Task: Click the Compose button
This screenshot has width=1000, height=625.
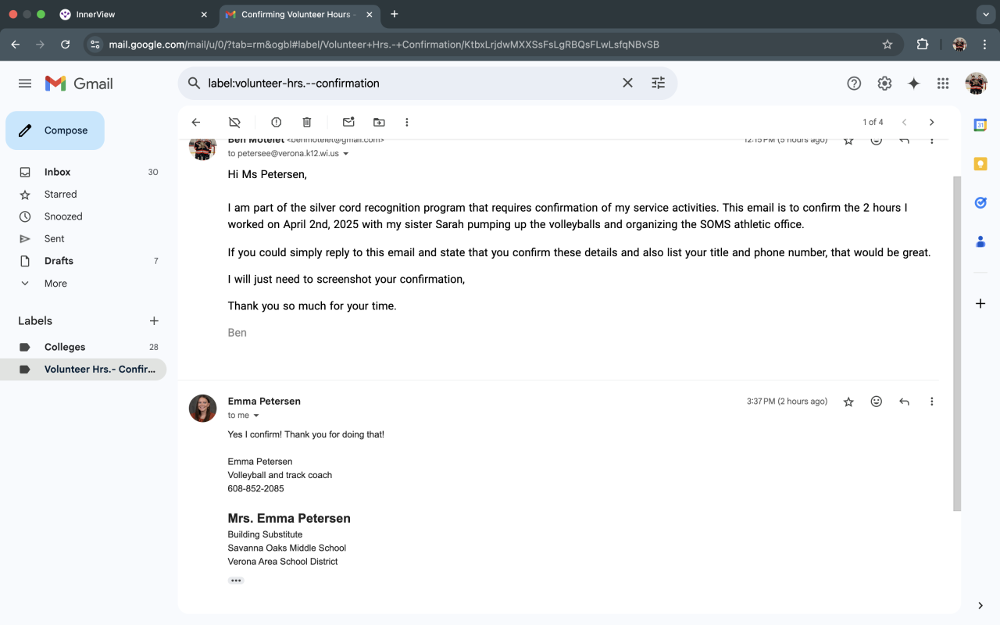Action: pos(55,130)
